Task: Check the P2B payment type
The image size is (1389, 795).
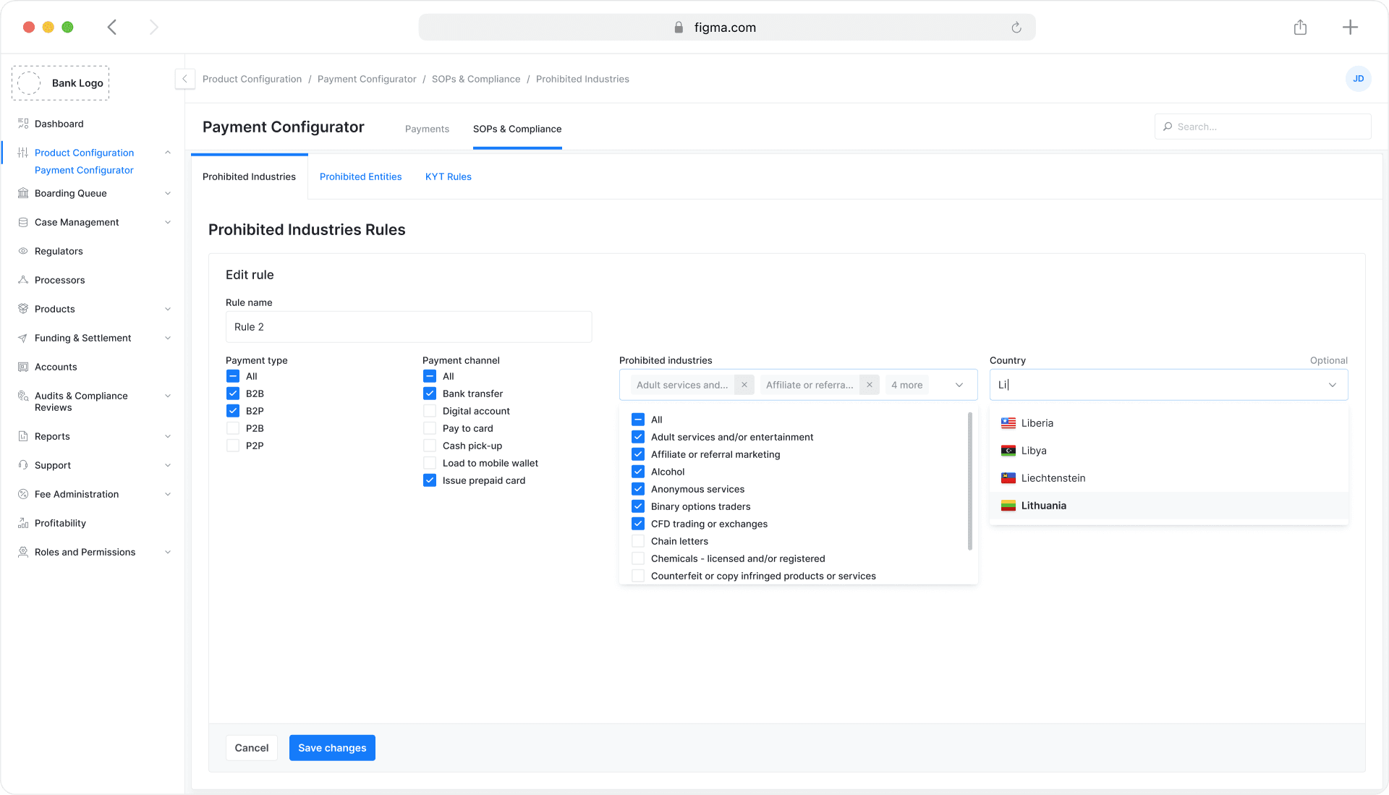Action: pos(233,428)
